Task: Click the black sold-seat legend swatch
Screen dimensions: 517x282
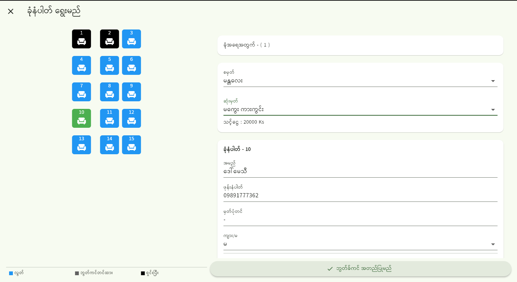Action: click(x=143, y=273)
